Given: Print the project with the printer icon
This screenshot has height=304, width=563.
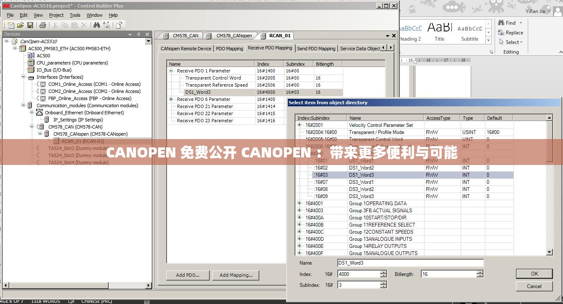Looking at the screenshot, I should [42, 25].
